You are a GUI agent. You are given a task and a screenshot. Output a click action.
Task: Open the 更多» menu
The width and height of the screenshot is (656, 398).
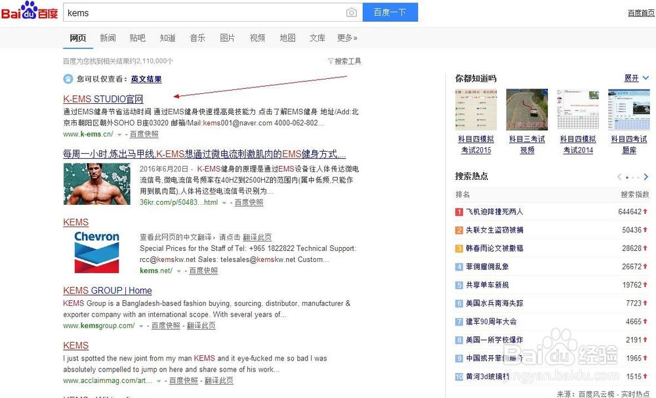[x=347, y=37]
